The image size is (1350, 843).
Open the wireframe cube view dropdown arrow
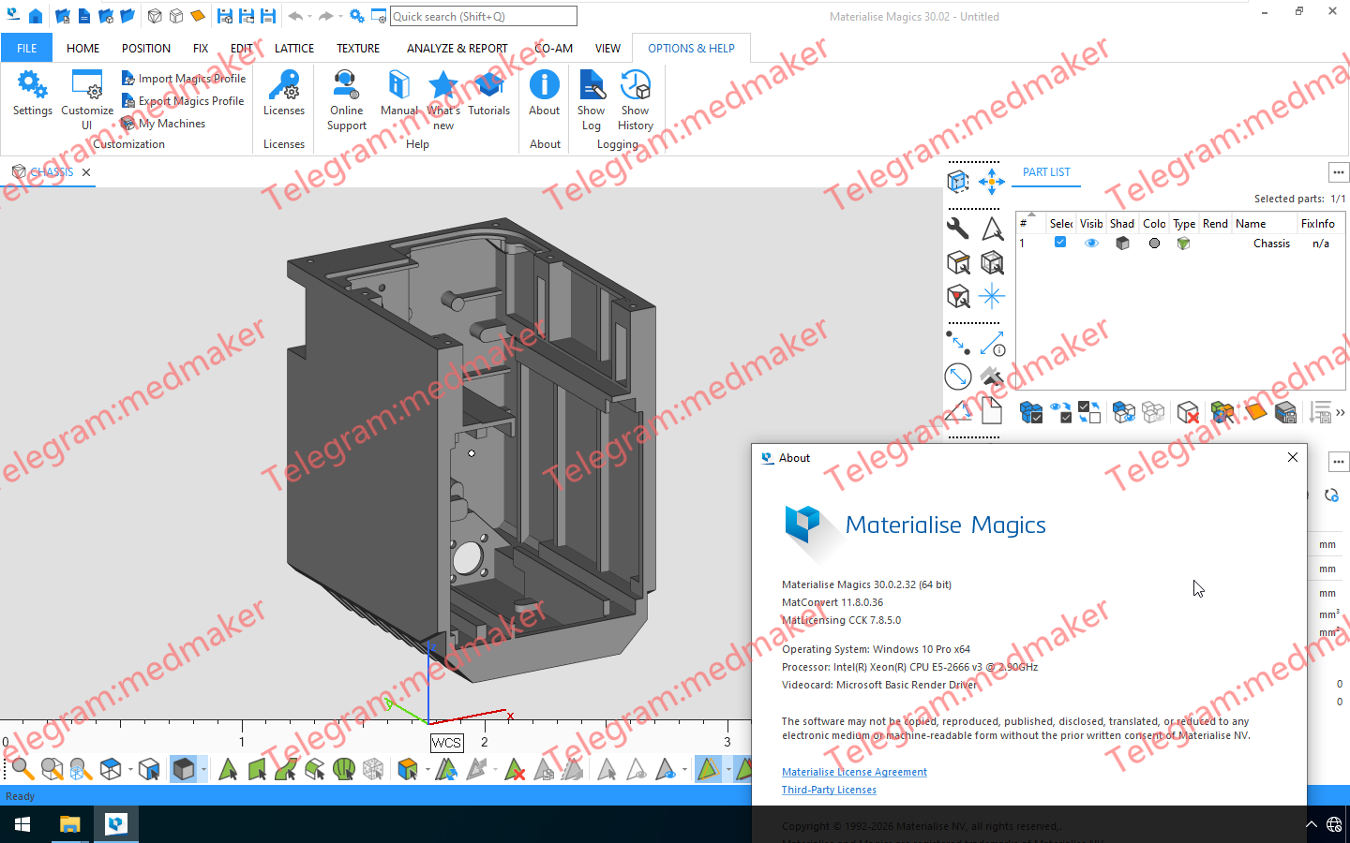click(x=130, y=770)
